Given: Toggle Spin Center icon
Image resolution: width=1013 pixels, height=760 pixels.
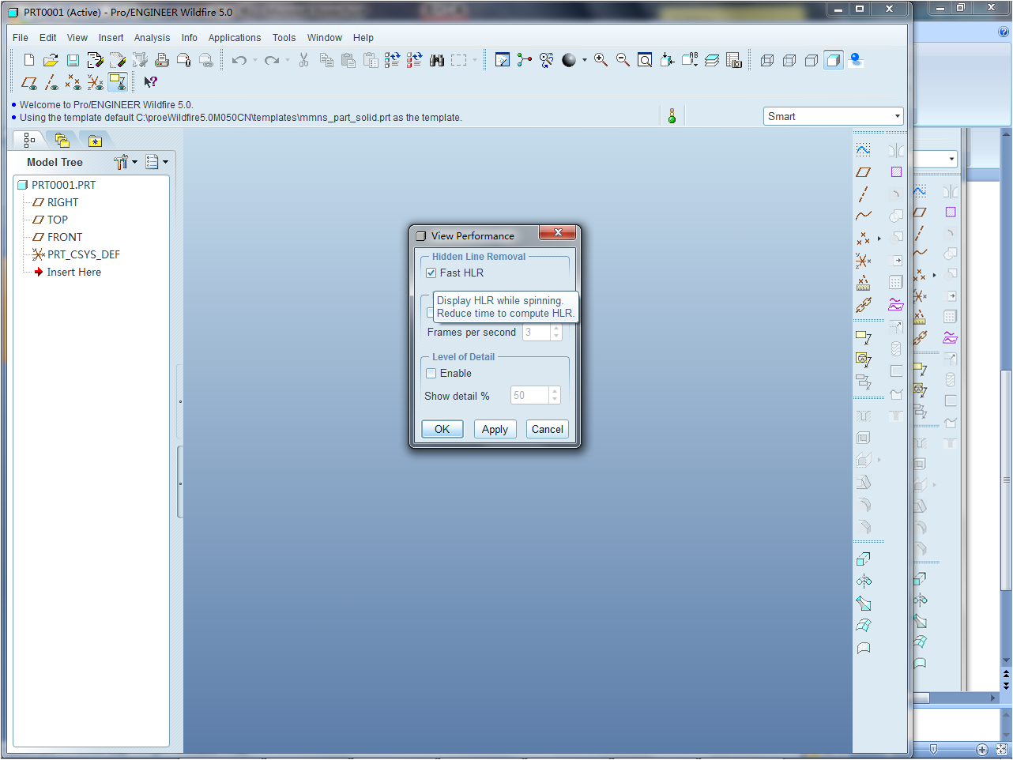Looking at the screenshot, I should [525, 60].
